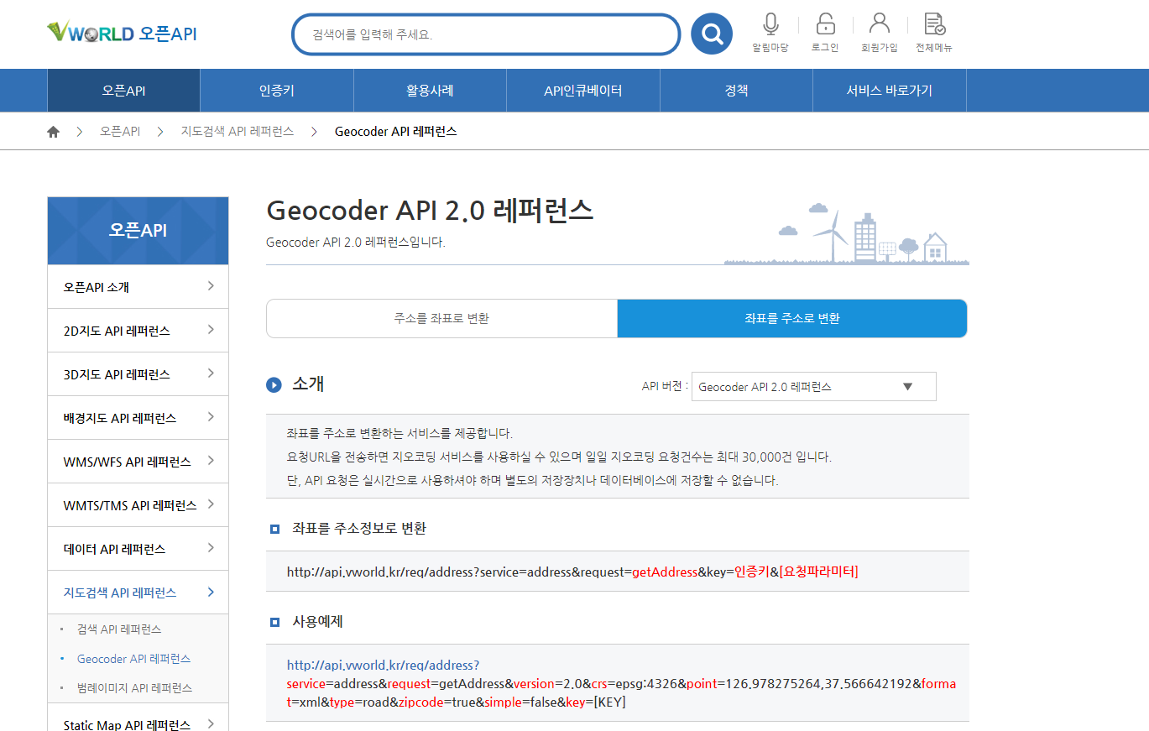Viewport: 1149px width, 731px height.
Task: Click the VWORLD 오픈API logo
Action: click(x=122, y=34)
